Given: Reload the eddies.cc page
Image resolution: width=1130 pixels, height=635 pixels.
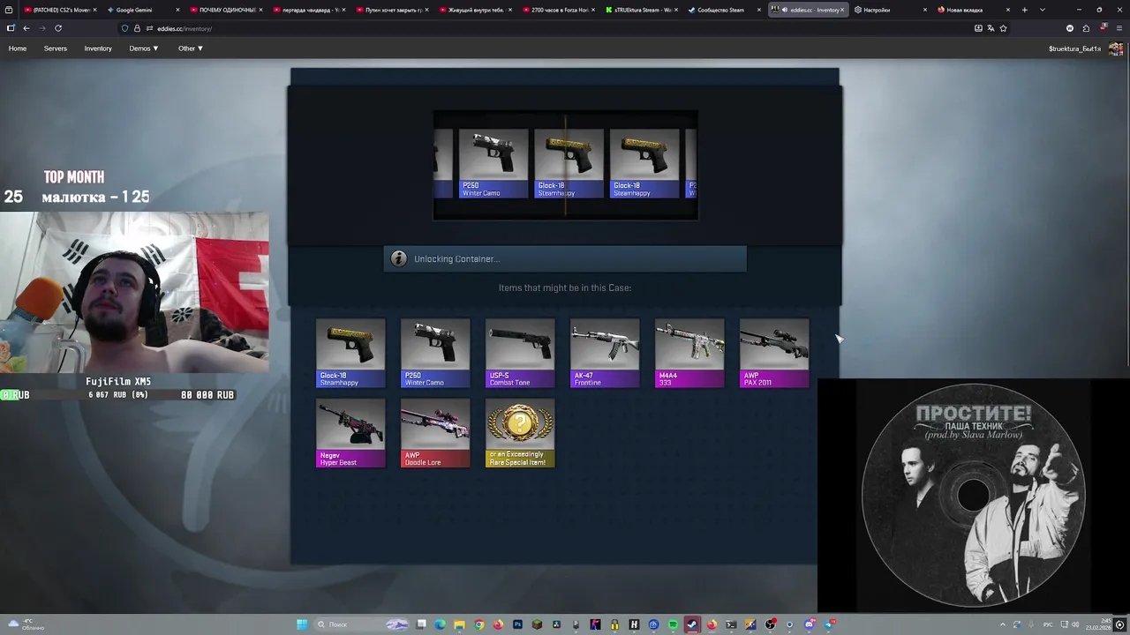Looking at the screenshot, I should pyautogui.click(x=58, y=28).
